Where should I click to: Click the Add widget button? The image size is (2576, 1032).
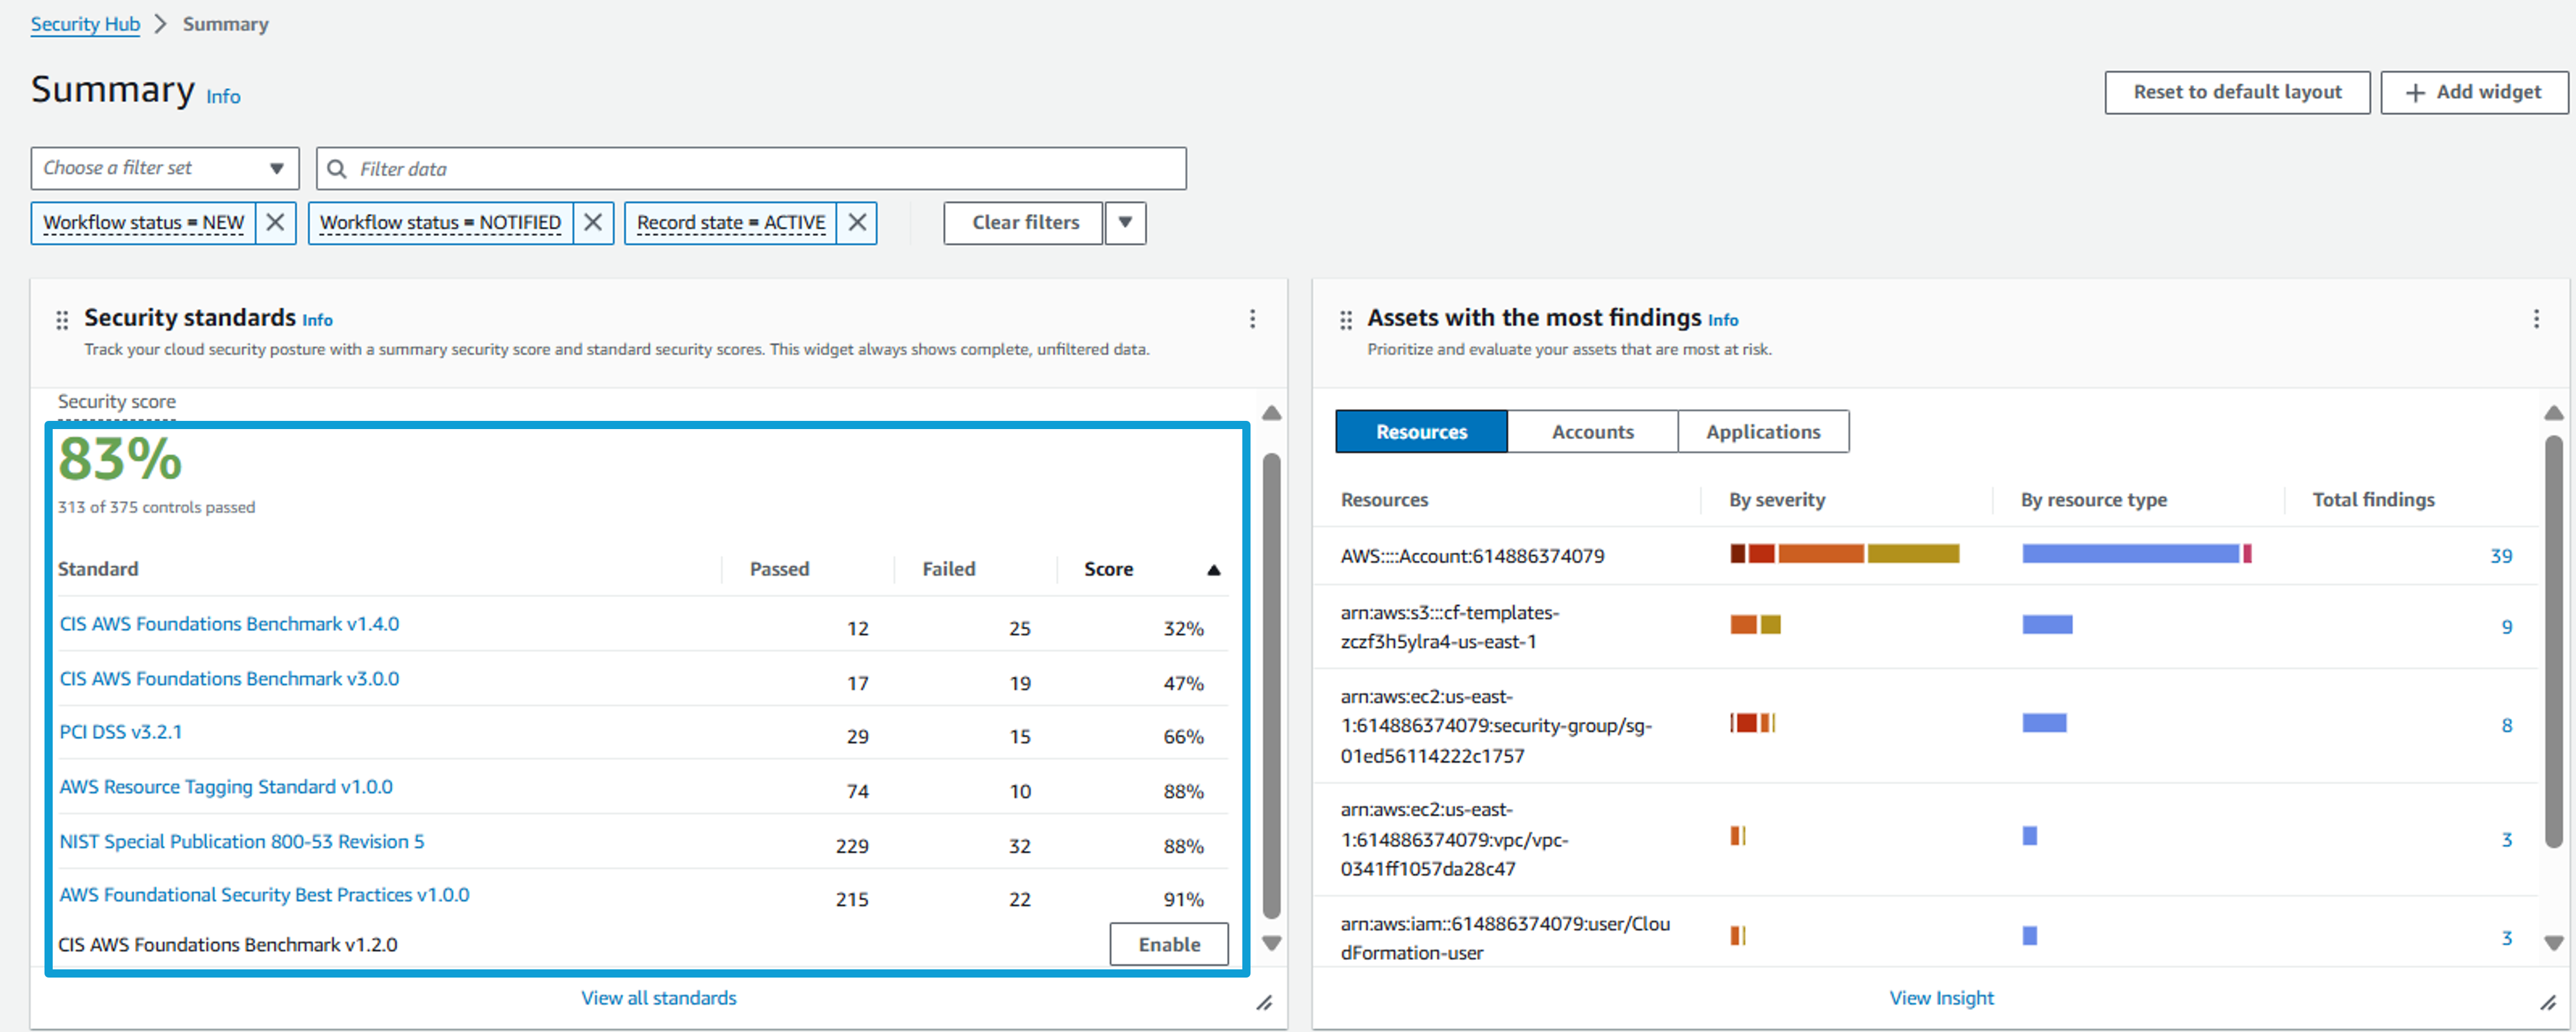(x=2474, y=92)
